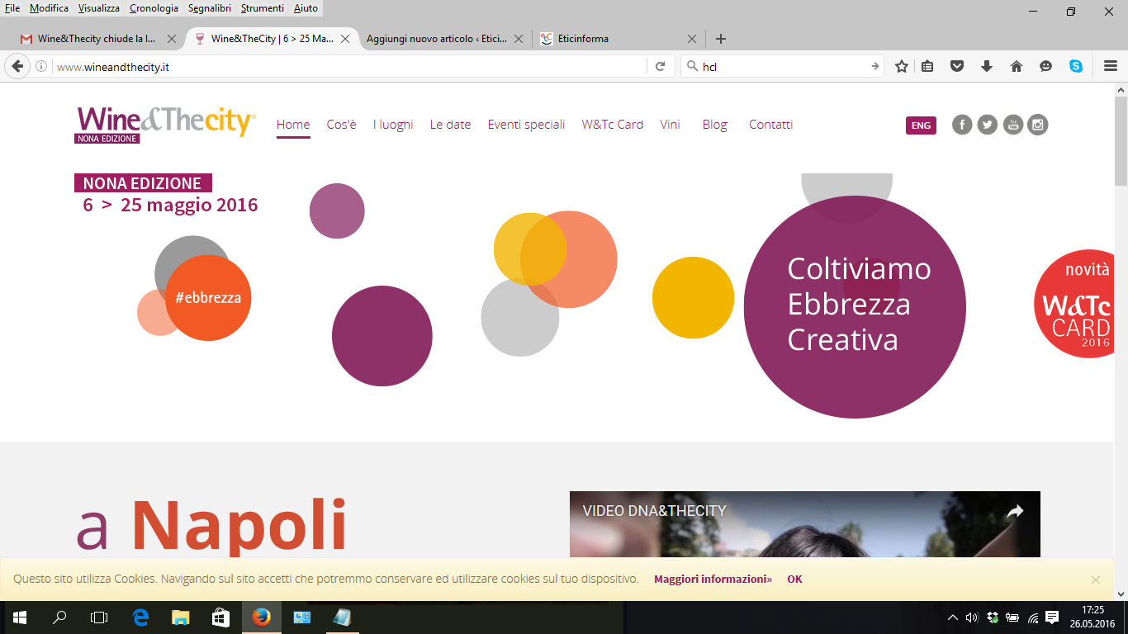Open the Modifica menu

[50, 8]
